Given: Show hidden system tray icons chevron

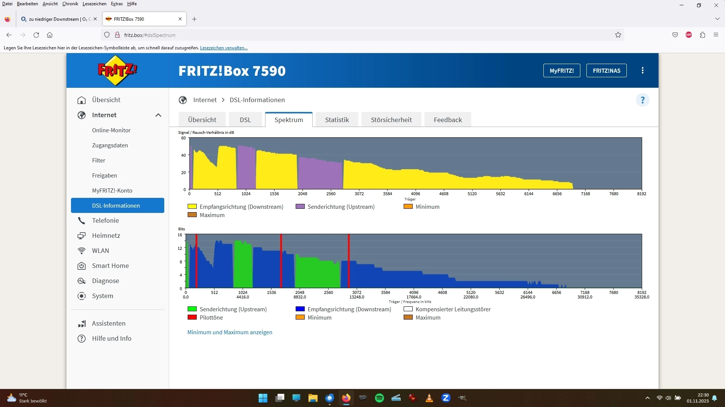Looking at the screenshot, I should (x=647, y=398).
